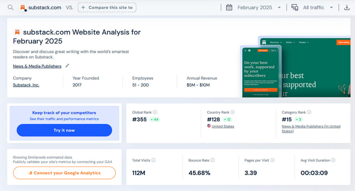The image size is (355, 191).
Task: Open News & Media Publishers (In United States) link
Action: click(x=311, y=129)
